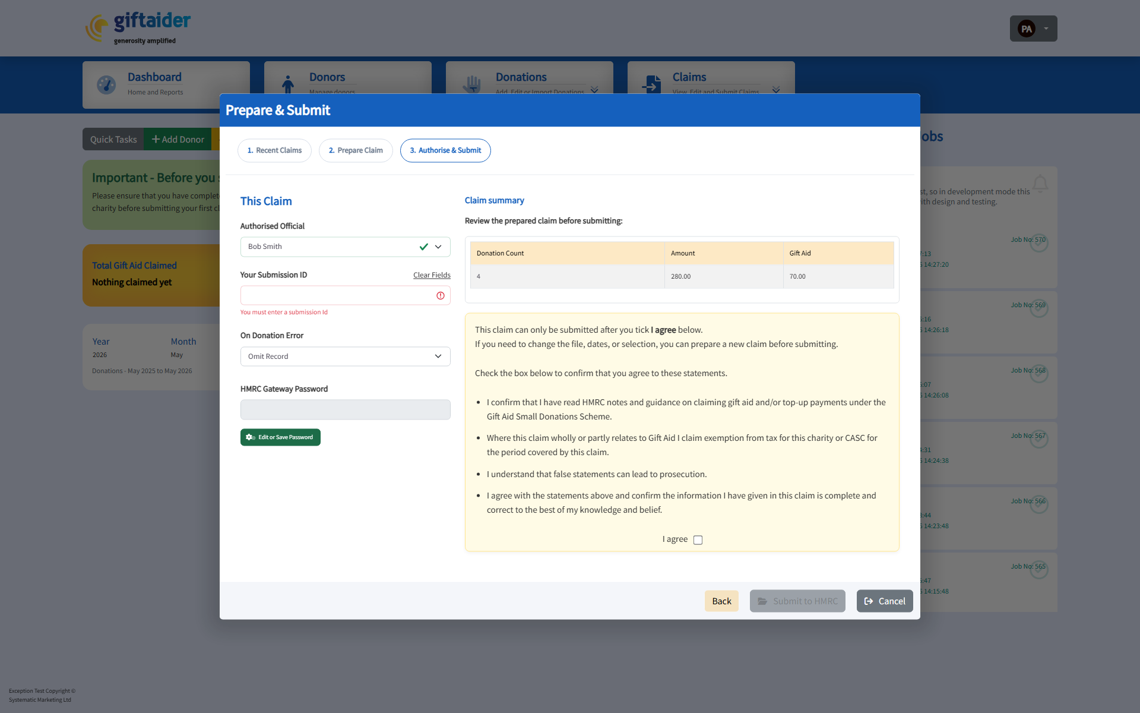Click gear icon on Edit or Save Password
Image resolution: width=1140 pixels, height=713 pixels.
pyautogui.click(x=250, y=437)
